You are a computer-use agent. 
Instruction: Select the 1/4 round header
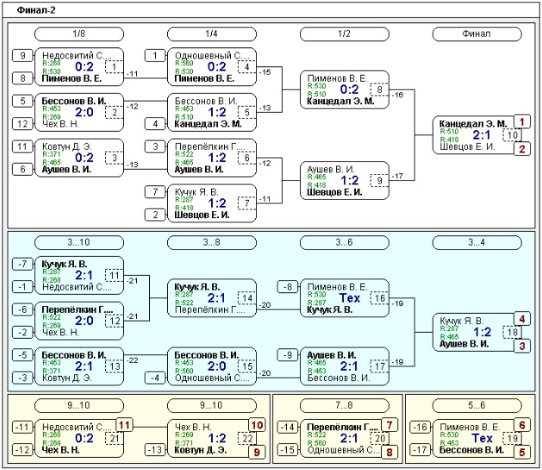click(212, 34)
